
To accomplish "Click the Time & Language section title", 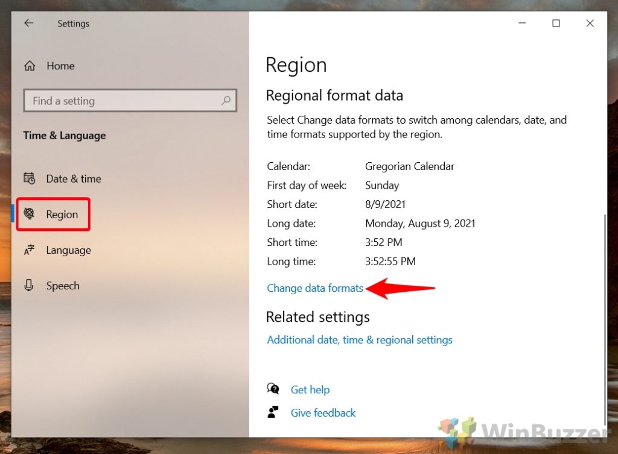I will tap(65, 136).
